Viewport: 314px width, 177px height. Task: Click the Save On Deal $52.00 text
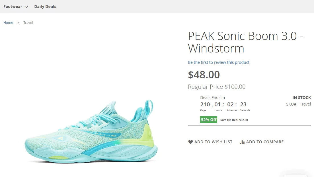(234, 120)
